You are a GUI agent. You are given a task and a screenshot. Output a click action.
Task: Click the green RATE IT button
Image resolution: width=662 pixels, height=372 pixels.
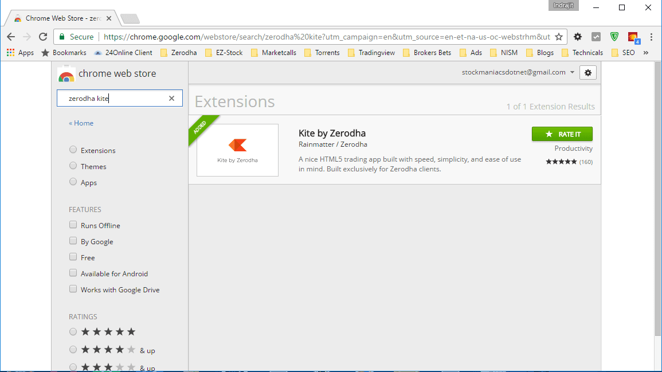point(562,134)
